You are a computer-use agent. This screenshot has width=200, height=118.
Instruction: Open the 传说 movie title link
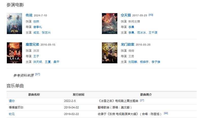click(29, 15)
